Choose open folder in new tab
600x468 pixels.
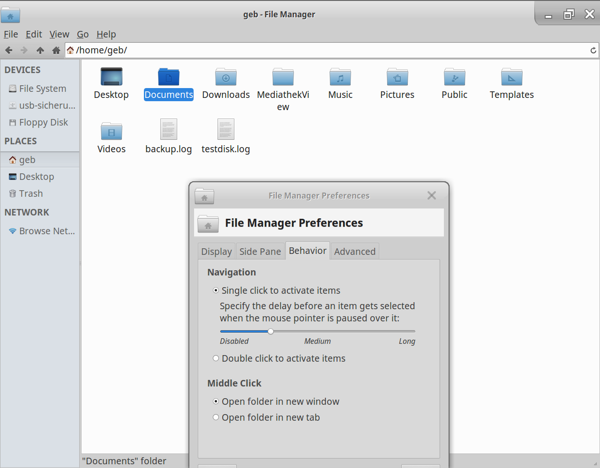tap(216, 417)
